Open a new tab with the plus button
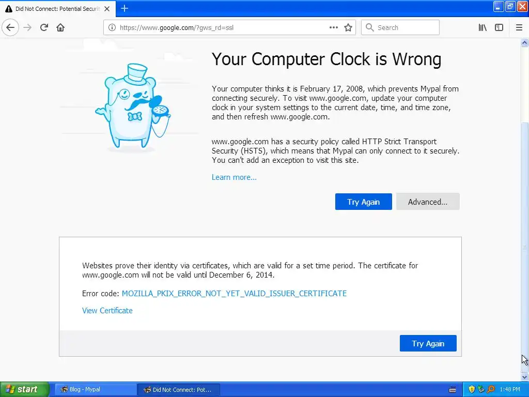This screenshot has width=529, height=397. [125, 8]
